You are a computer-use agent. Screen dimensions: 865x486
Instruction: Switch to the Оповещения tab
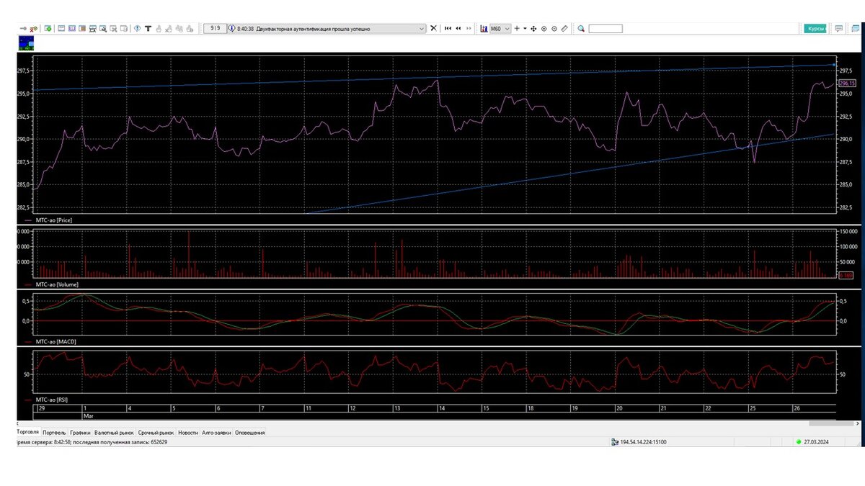tap(250, 433)
